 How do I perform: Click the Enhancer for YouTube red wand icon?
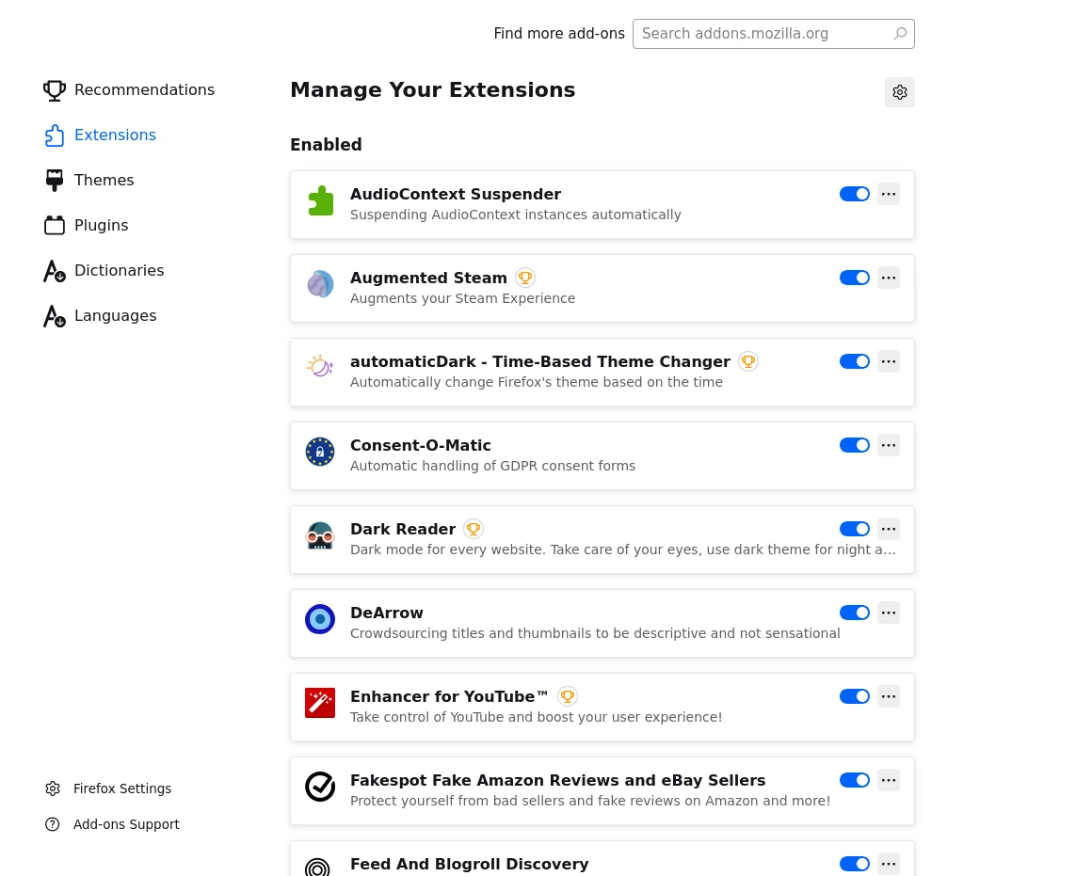[320, 703]
